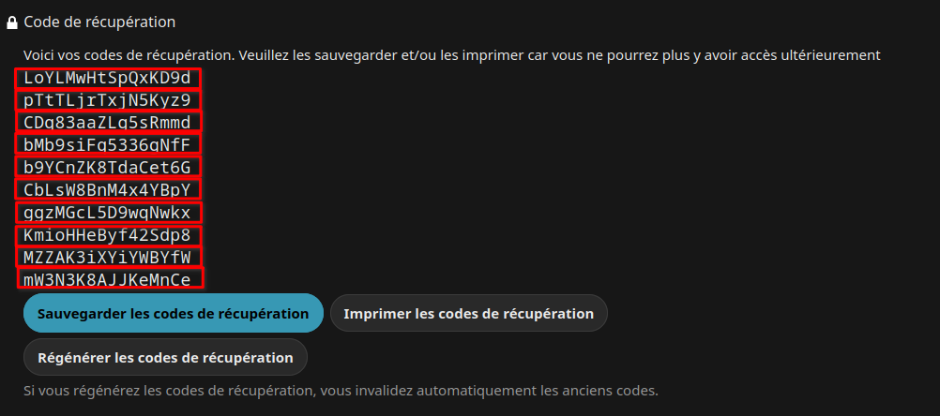Select the code starting with b9YCnZK8
Viewport: 940px width, 416px height.
coord(107,168)
